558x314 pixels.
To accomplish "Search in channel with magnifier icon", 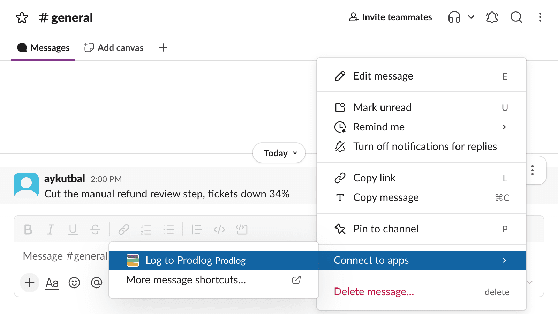I will pyautogui.click(x=516, y=17).
